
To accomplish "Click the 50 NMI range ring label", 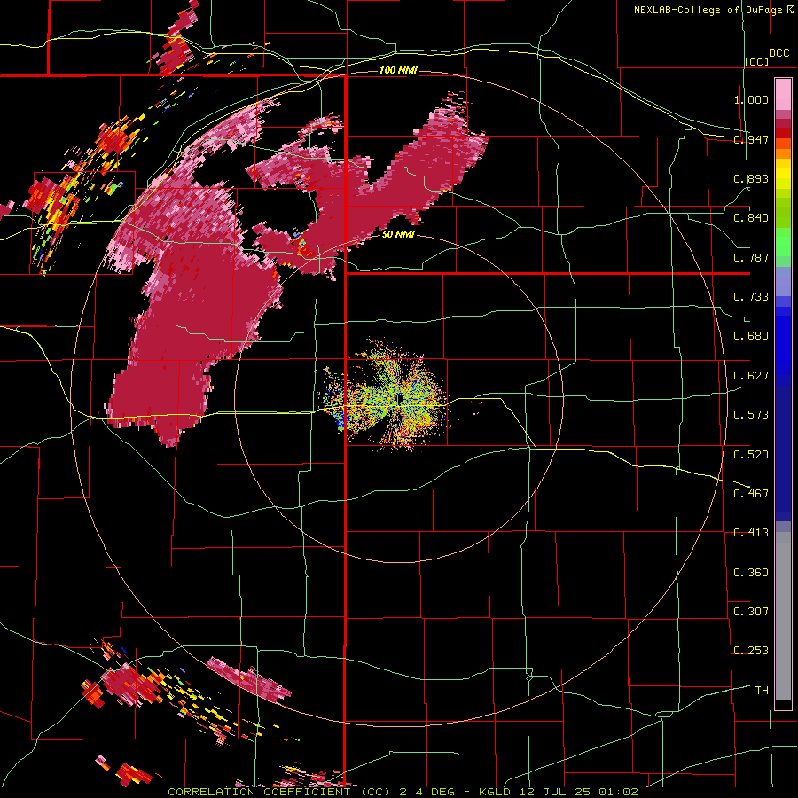I will tap(398, 235).
